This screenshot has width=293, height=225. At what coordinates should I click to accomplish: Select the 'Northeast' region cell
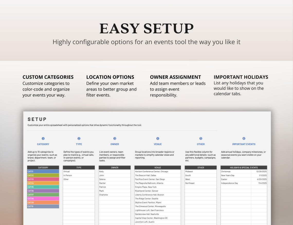(x=201, y=183)
